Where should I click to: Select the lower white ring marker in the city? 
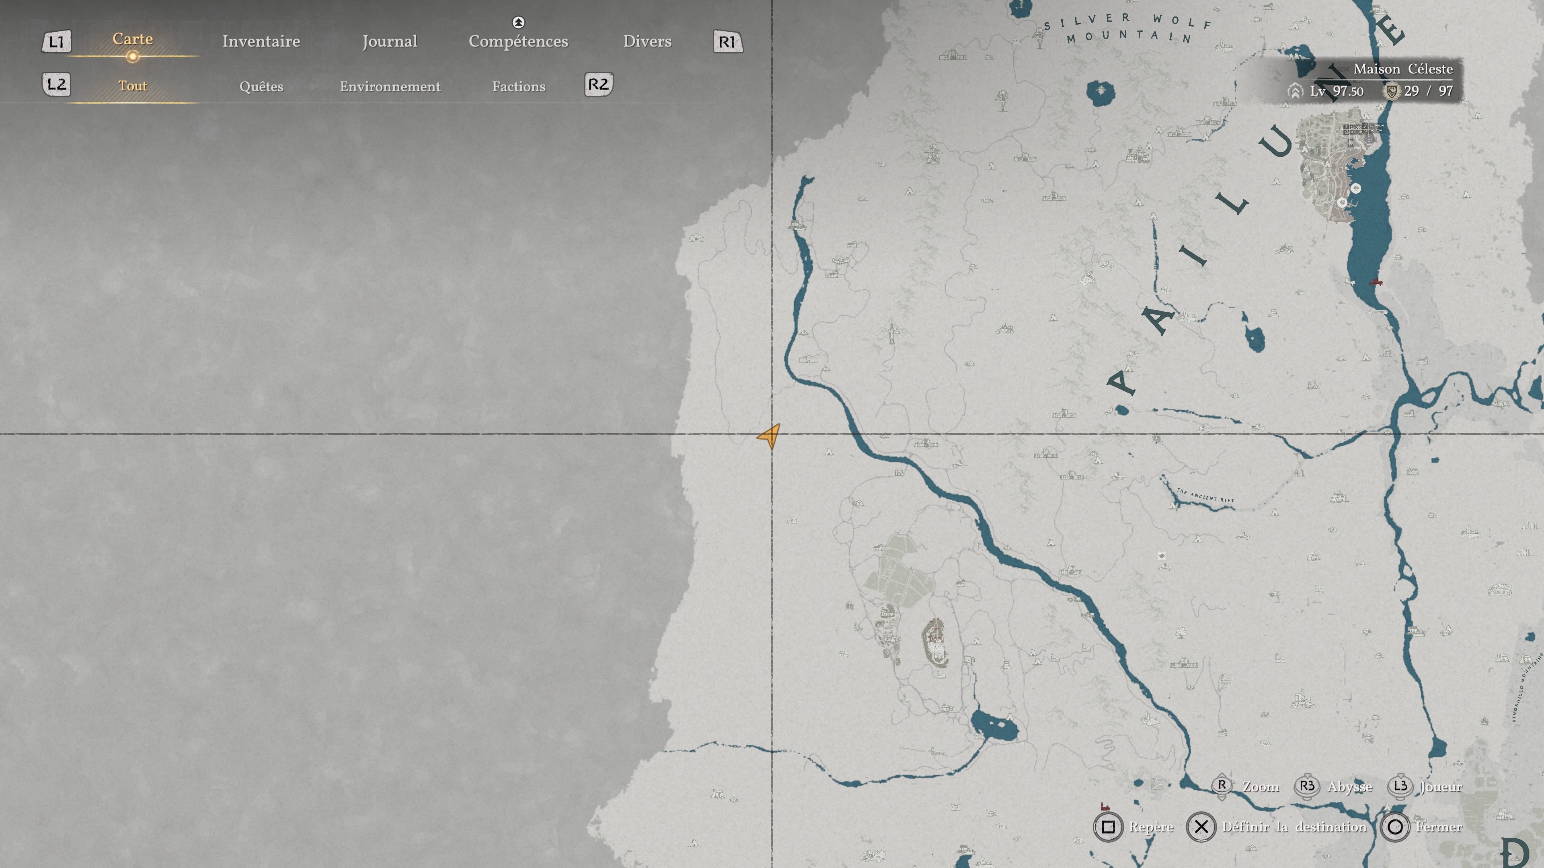[x=1342, y=203]
